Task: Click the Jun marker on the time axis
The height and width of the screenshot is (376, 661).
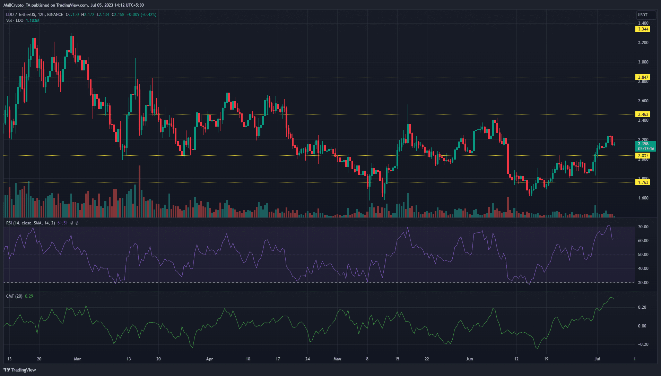Action: (x=469, y=359)
